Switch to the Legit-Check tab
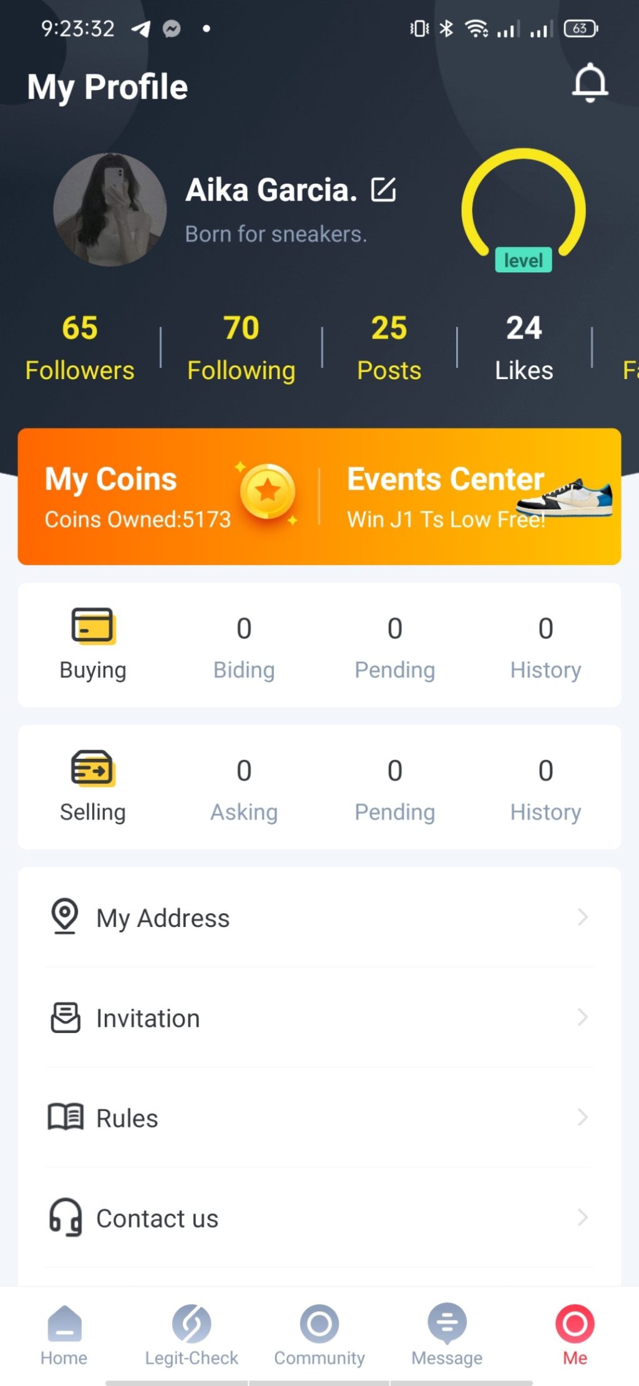 192,1334
